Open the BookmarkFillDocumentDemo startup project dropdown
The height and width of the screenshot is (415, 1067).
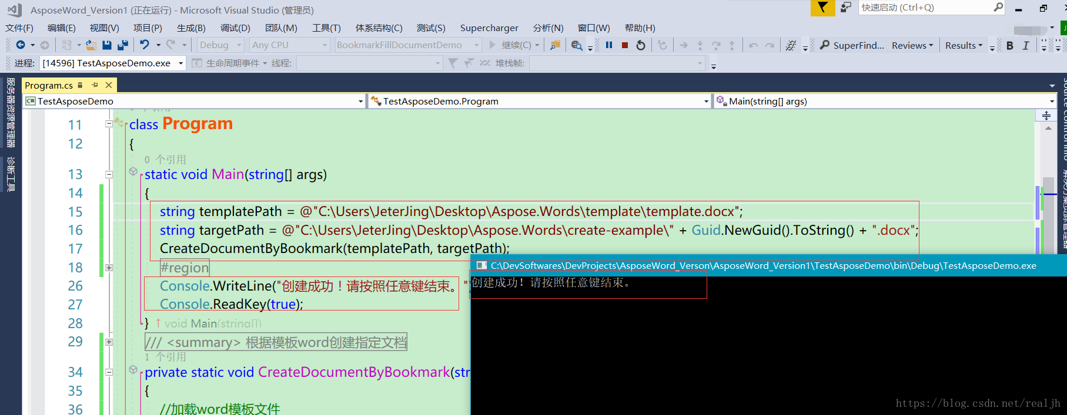click(407, 45)
